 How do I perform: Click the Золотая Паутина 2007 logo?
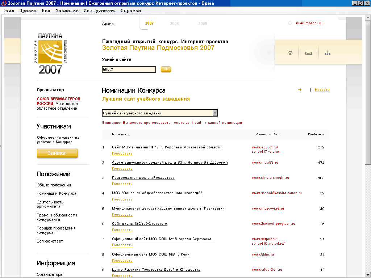(x=51, y=54)
